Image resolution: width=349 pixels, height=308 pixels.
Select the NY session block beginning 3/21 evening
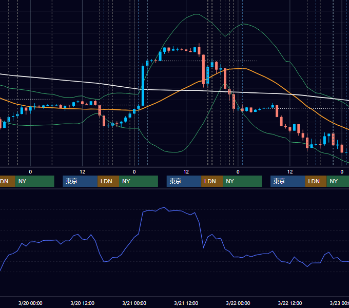tap(242, 181)
